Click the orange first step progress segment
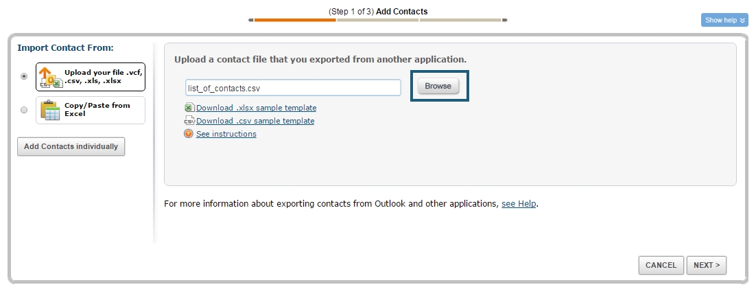 click(295, 20)
